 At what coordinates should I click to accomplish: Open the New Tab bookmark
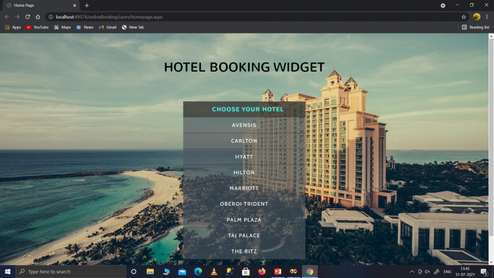pos(133,27)
